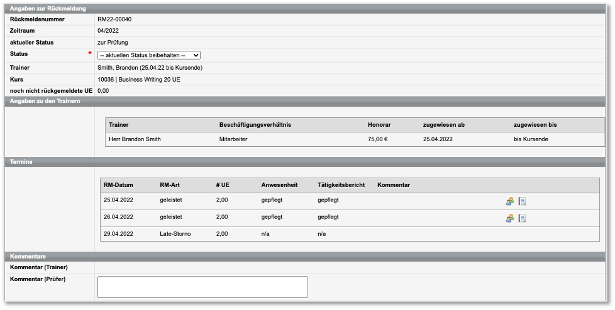Click the # UE column header

pyautogui.click(x=223, y=185)
